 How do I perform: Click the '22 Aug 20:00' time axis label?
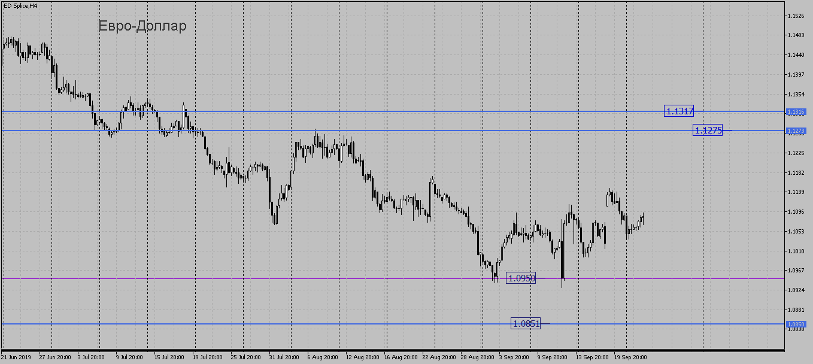(x=438, y=357)
